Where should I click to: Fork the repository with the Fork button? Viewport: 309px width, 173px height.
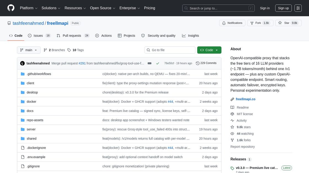click(260, 23)
